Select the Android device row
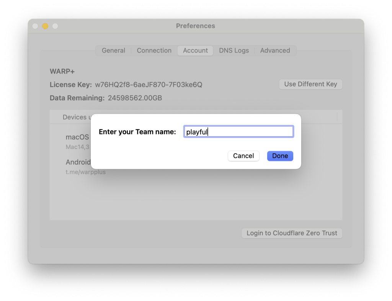The image size is (392, 301). [78, 167]
